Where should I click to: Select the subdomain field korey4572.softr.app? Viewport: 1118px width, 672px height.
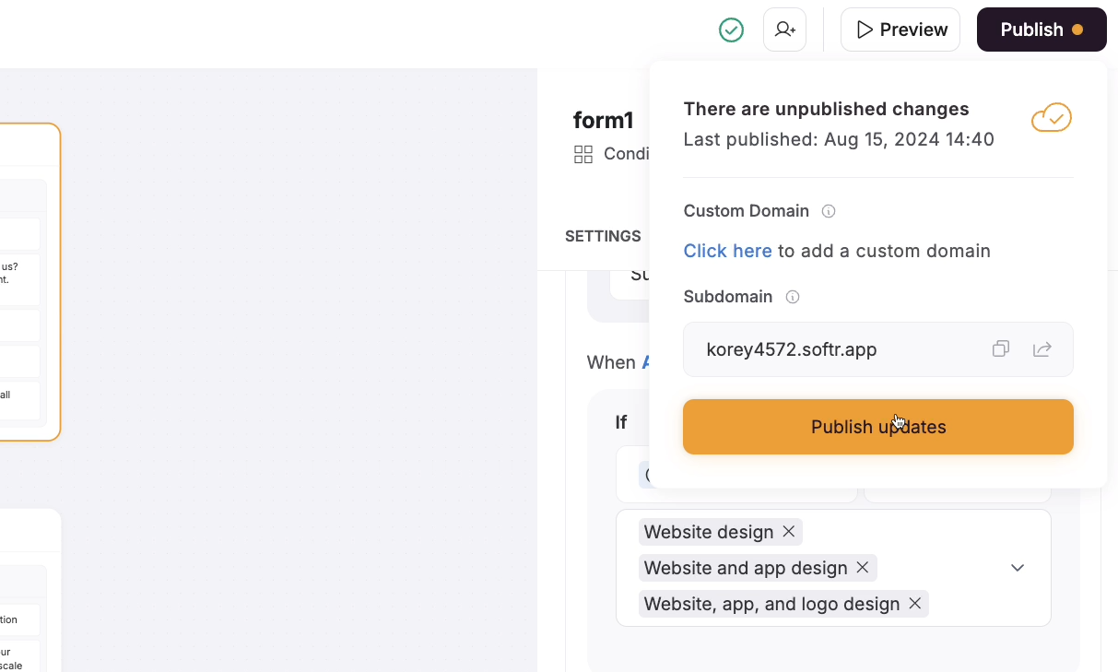(x=878, y=349)
